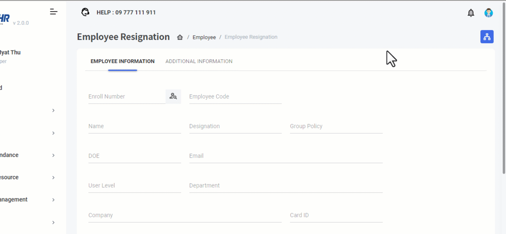The width and height of the screenshot is (506, 234).
Task: Focus the Enroll Number field
Action: point(126,97)
